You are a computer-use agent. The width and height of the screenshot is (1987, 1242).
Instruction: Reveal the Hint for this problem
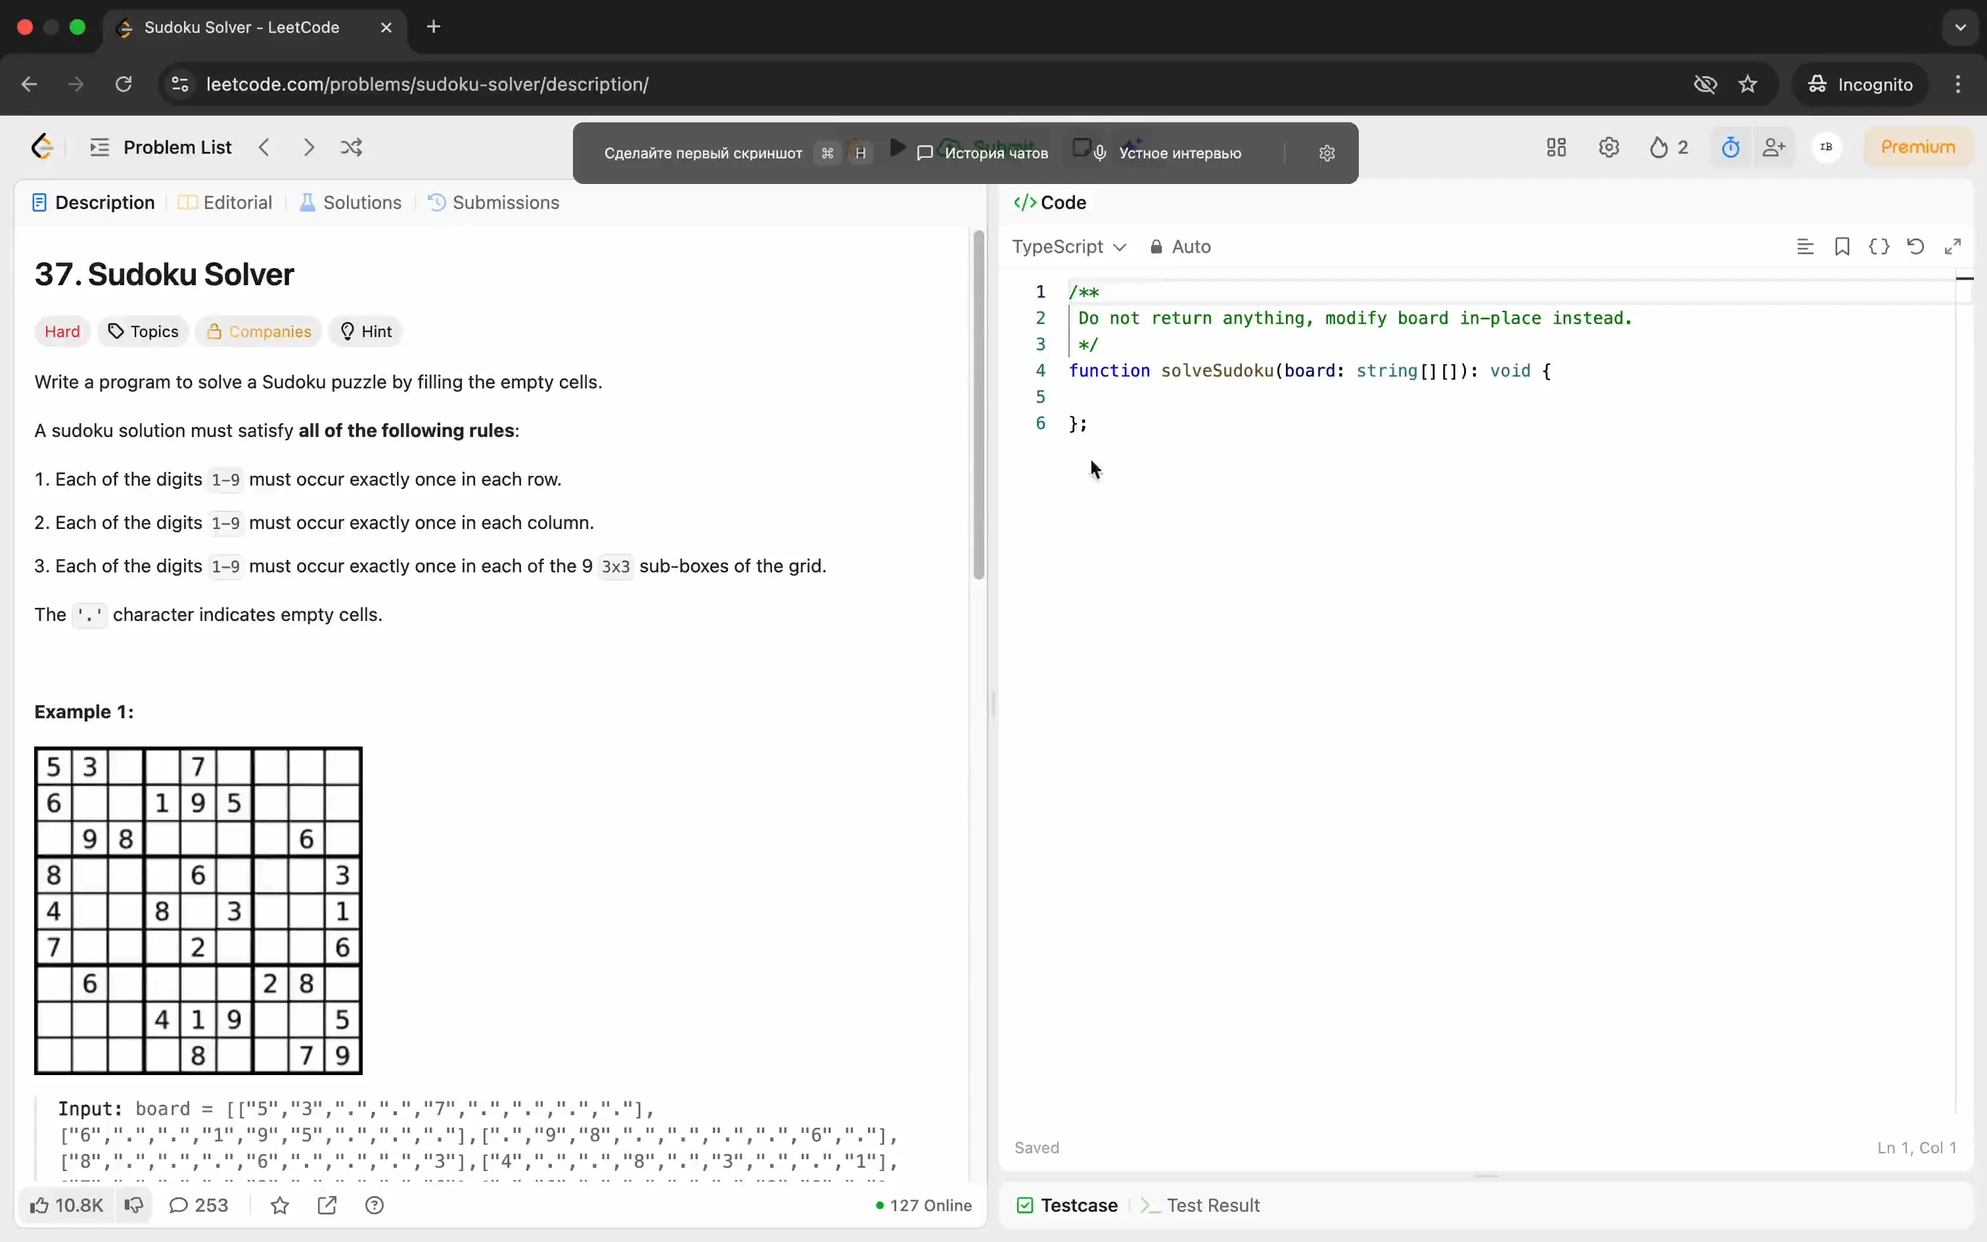click(365, 331)
